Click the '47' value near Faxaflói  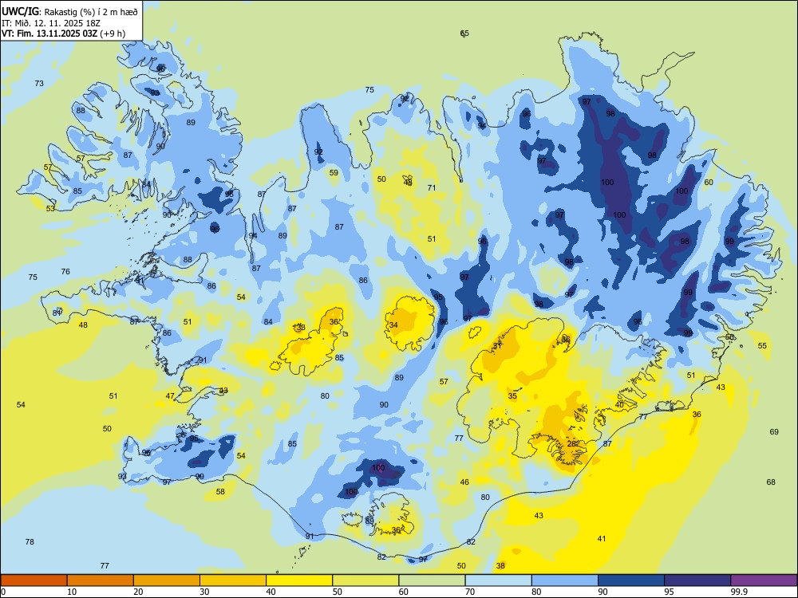coord(170,396)
